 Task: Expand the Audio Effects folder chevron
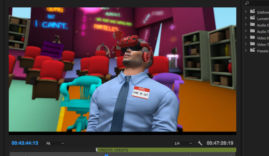pos(246,25)
